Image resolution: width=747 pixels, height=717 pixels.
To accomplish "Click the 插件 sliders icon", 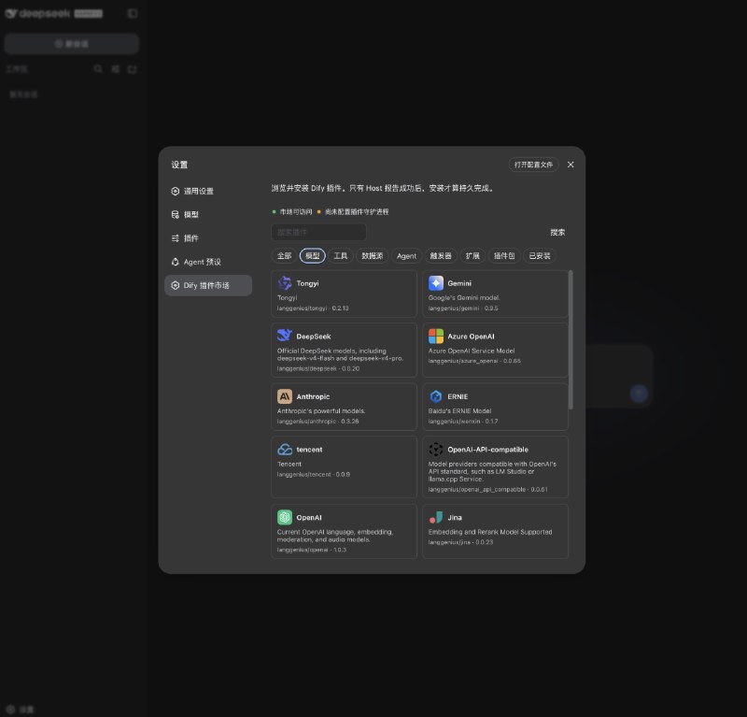I will pyautogui.click(x=176, y=238).
